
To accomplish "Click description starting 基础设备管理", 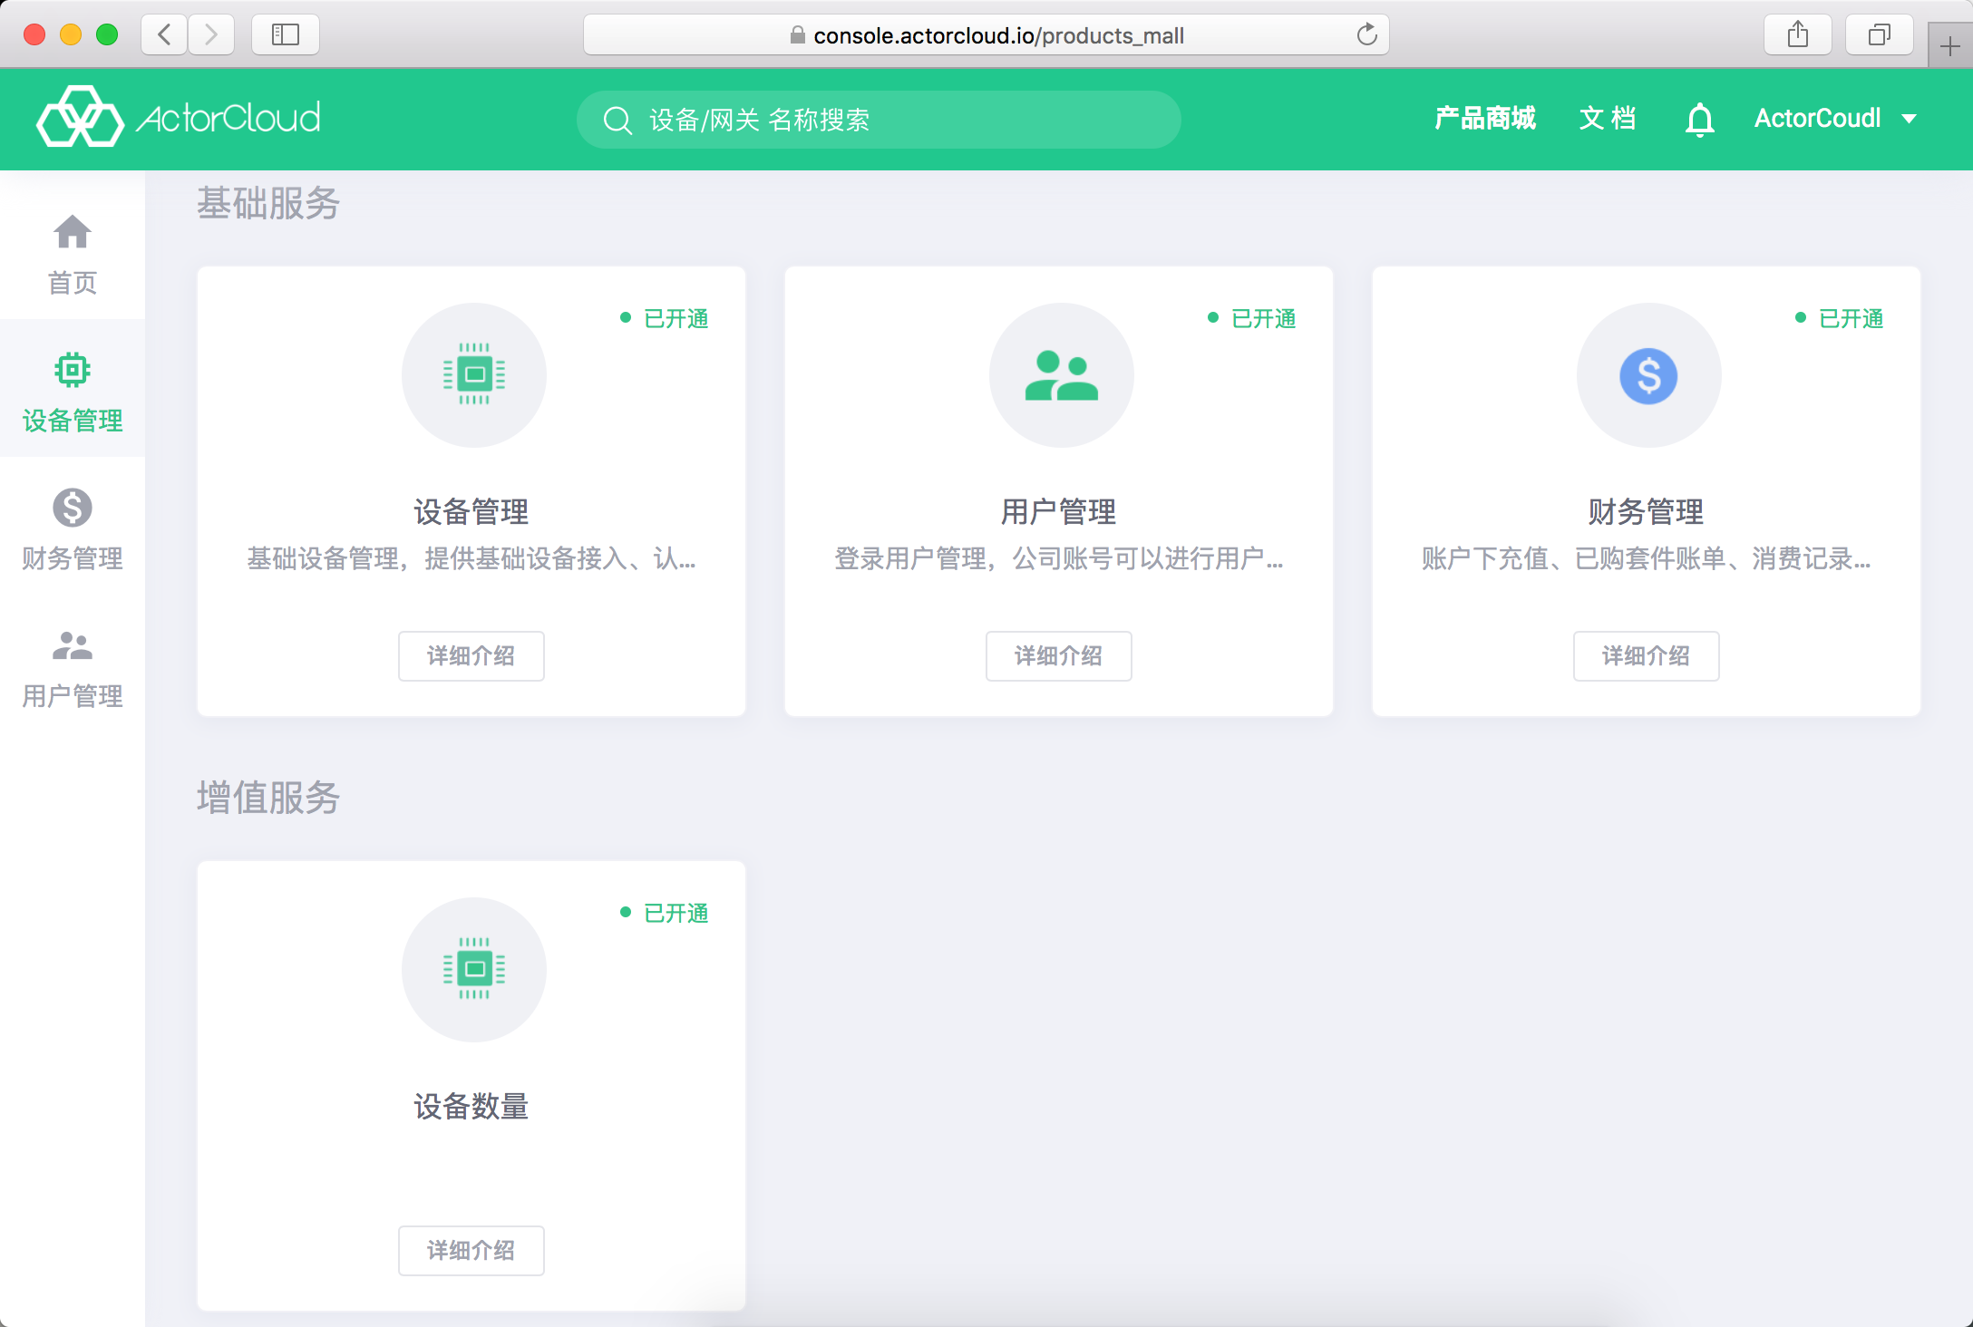I will point(471,558).
